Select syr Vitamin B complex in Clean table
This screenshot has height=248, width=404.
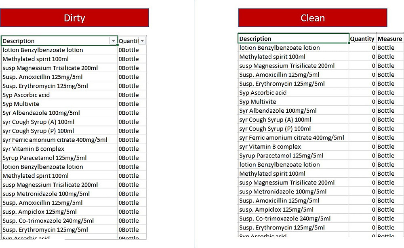(x=293, y=147)
